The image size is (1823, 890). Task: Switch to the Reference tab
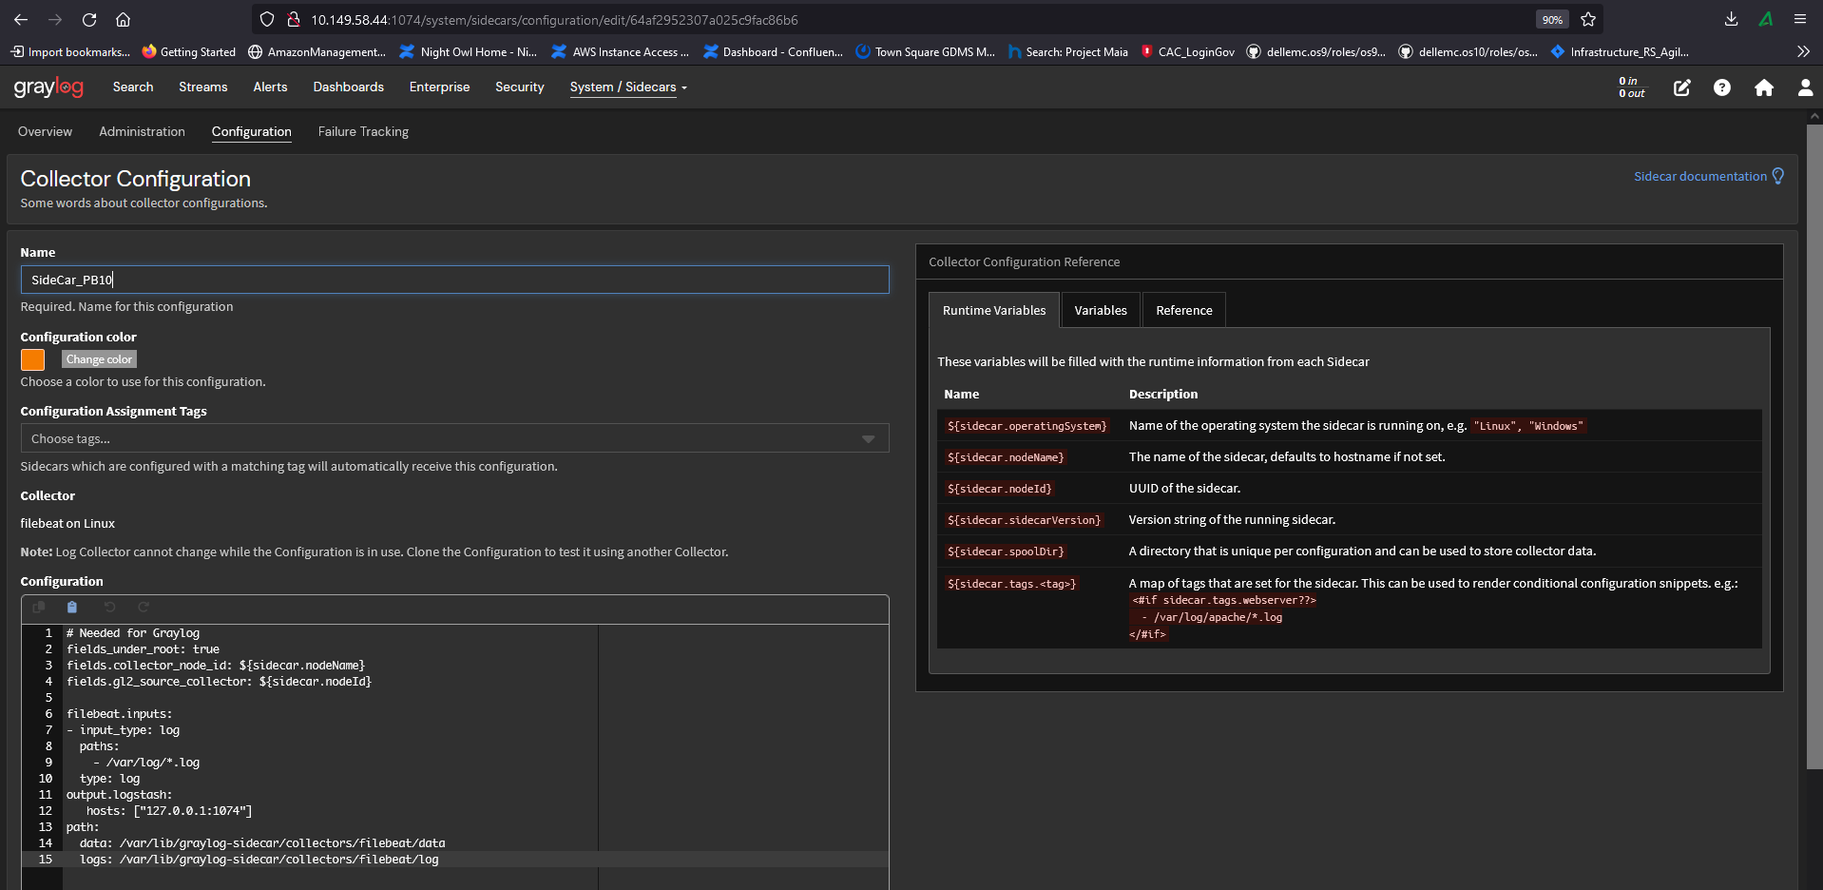1183,311
